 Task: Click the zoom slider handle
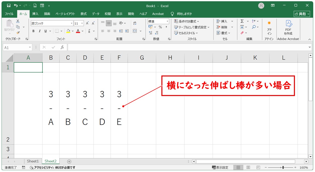283,167
